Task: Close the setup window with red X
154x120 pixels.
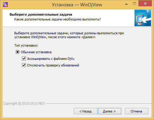Action: point(145,4)
